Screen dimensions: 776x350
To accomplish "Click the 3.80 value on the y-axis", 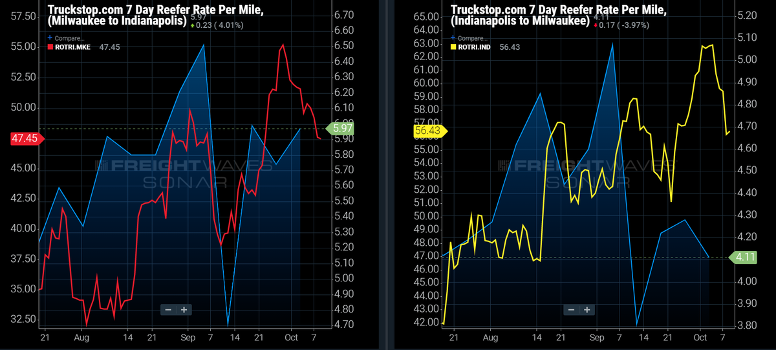I will [747, 325].
